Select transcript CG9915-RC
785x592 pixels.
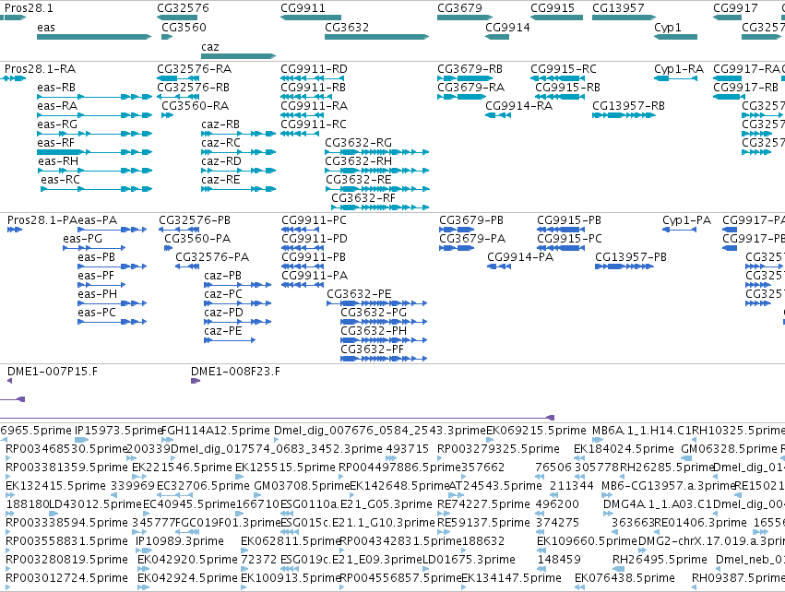pos(558,78)
